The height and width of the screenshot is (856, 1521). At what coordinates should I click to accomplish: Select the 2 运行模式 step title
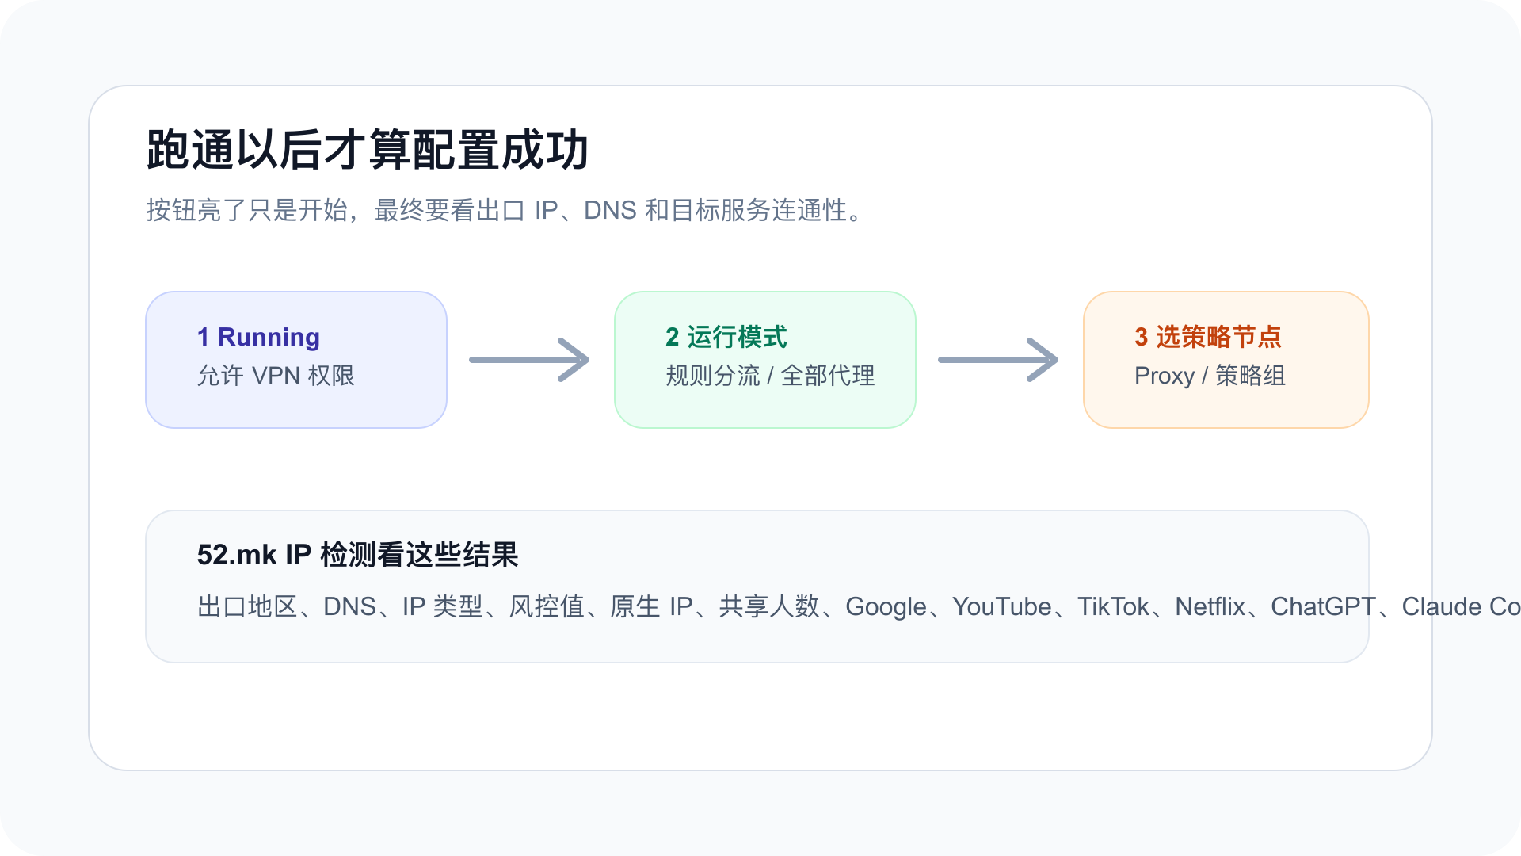tap(726, 337)
